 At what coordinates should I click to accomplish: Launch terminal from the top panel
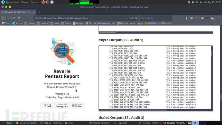[x=47, y=2]
